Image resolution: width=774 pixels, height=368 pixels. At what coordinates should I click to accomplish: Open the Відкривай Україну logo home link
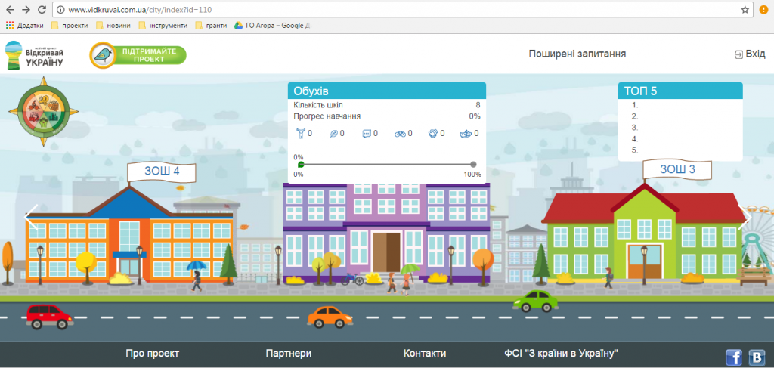click(34, 54)
